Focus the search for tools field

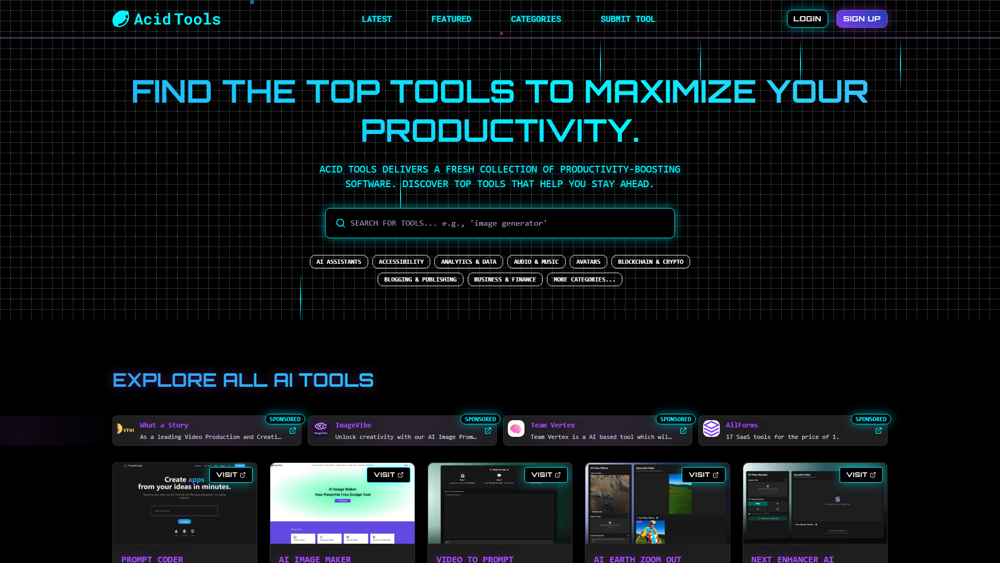500,223
